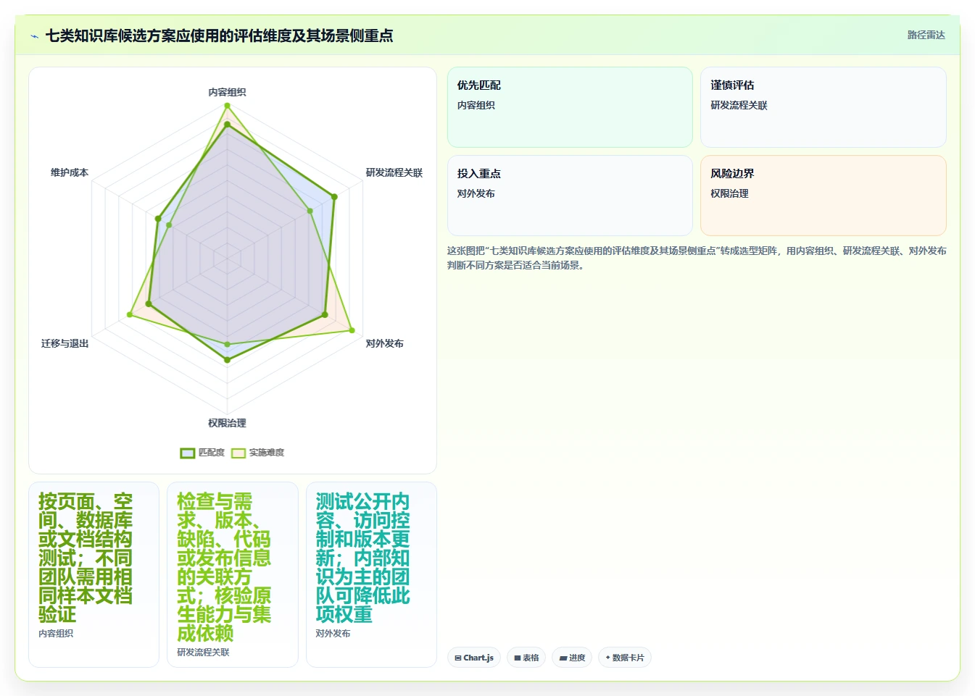Select the 进度 tag
The image size is (975, 696).
572,658
